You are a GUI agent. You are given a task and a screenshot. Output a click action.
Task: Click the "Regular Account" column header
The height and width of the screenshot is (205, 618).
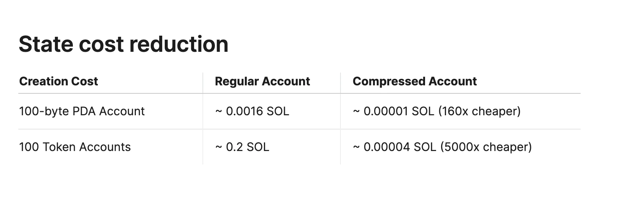coord(262,81)
